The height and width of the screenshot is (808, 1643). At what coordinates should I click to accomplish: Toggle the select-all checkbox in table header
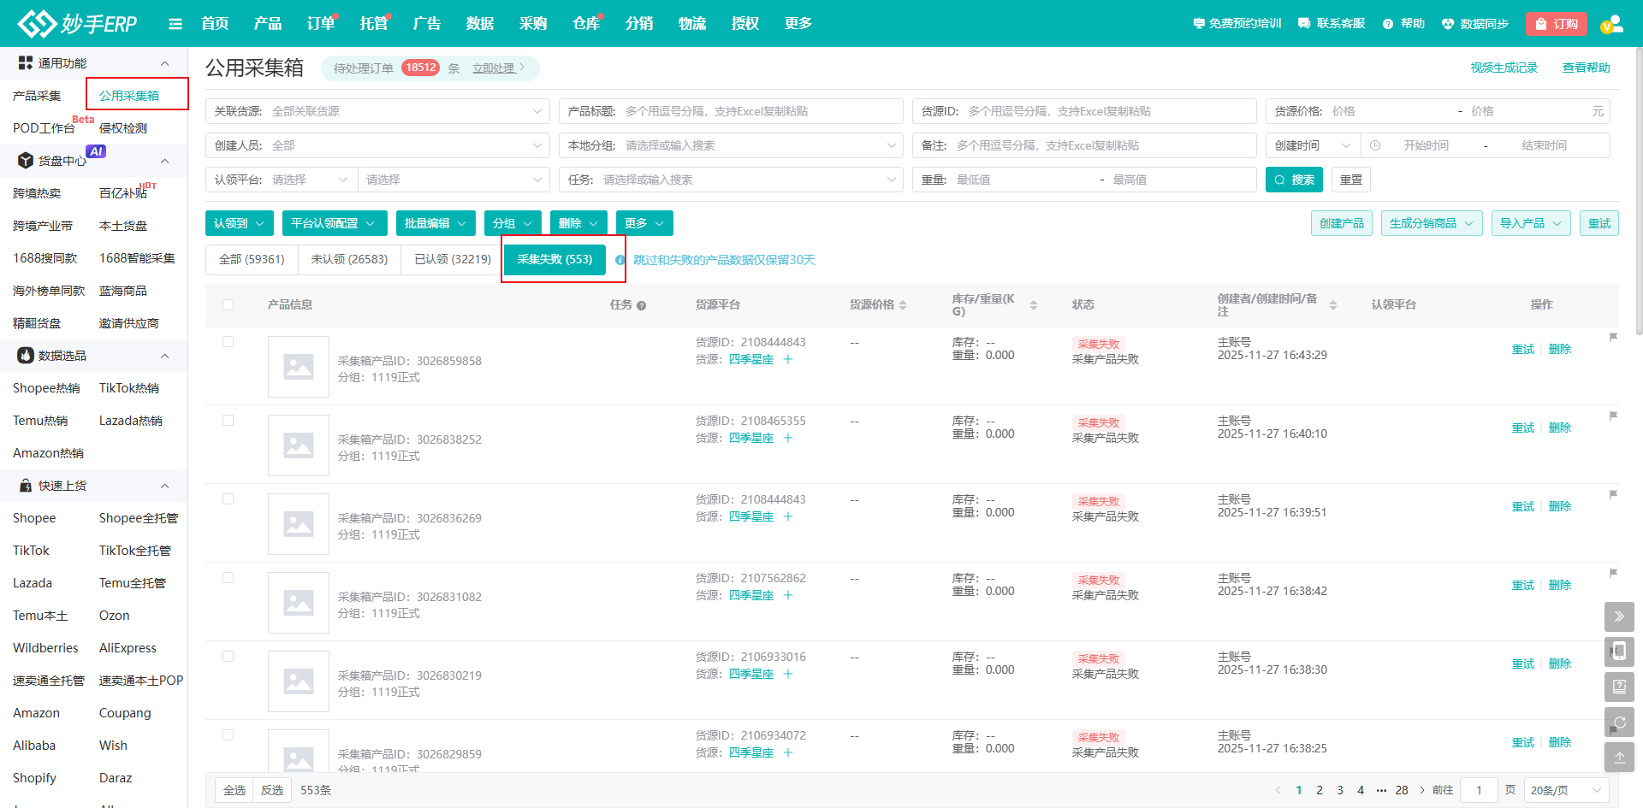[x=228, y=304]
